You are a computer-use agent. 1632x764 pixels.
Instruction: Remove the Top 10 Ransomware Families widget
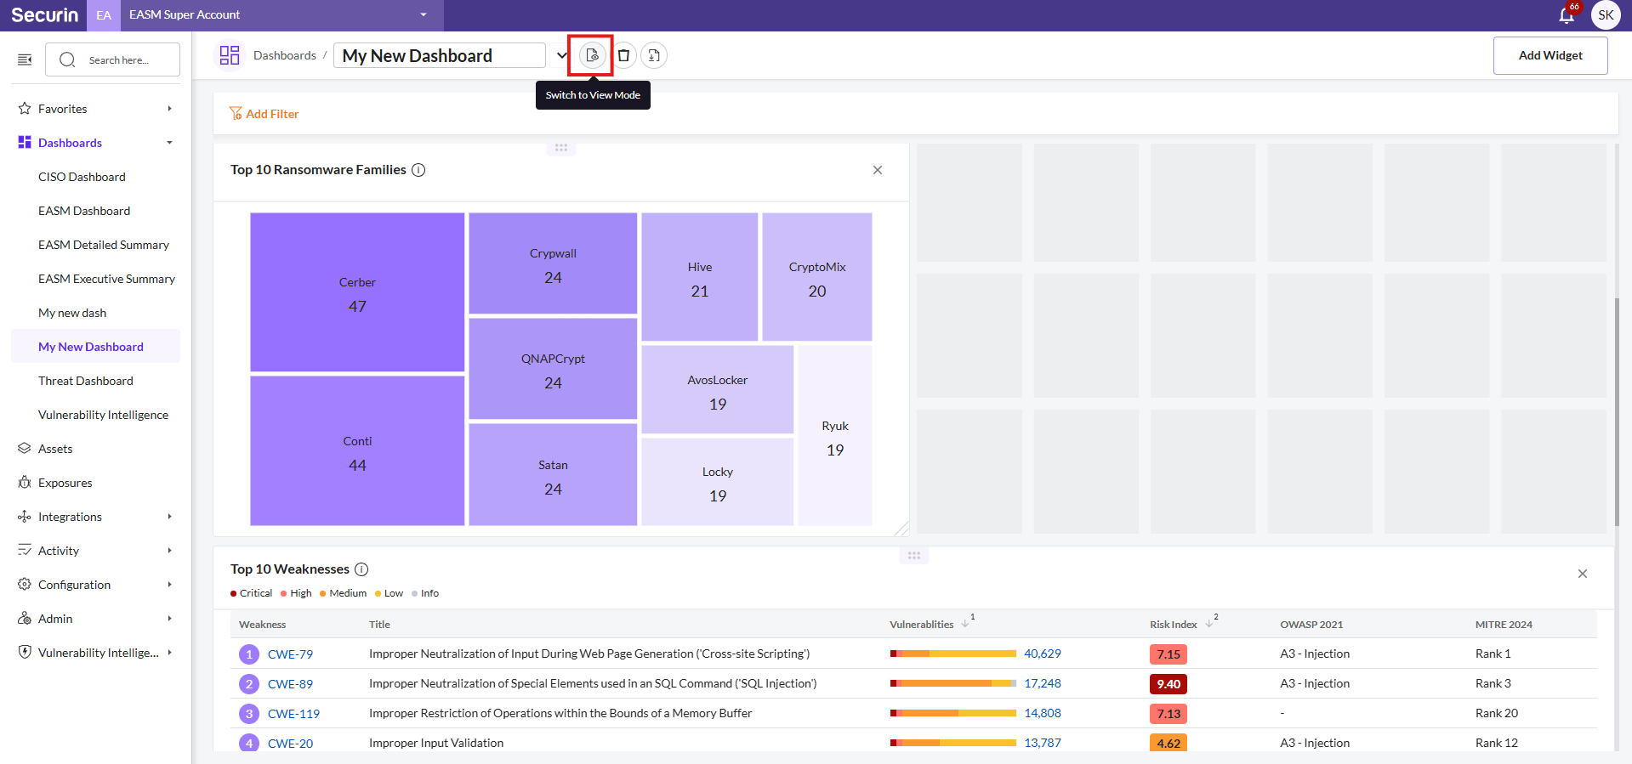878,170
